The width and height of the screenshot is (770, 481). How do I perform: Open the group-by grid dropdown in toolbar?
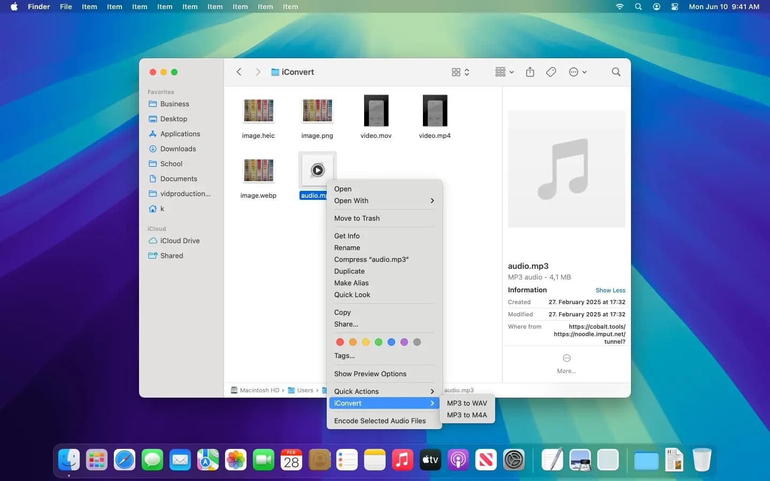pyautogui.click(x=504, y=72)
